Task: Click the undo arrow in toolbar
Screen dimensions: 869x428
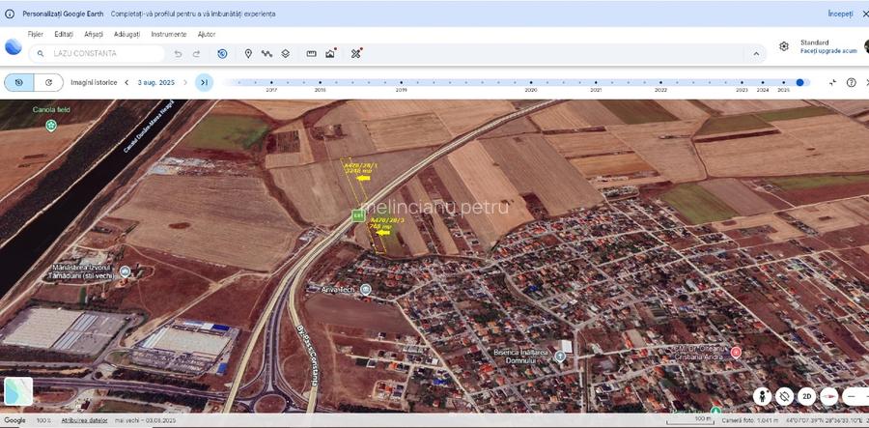Action: (x=178, y=54)
